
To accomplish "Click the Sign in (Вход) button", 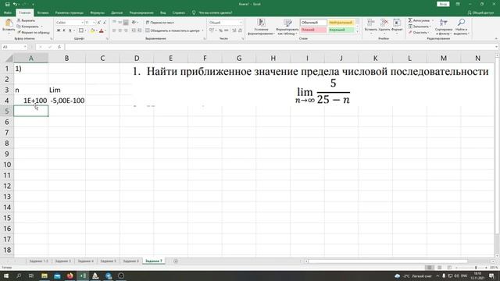I will (x=443, y=4).
